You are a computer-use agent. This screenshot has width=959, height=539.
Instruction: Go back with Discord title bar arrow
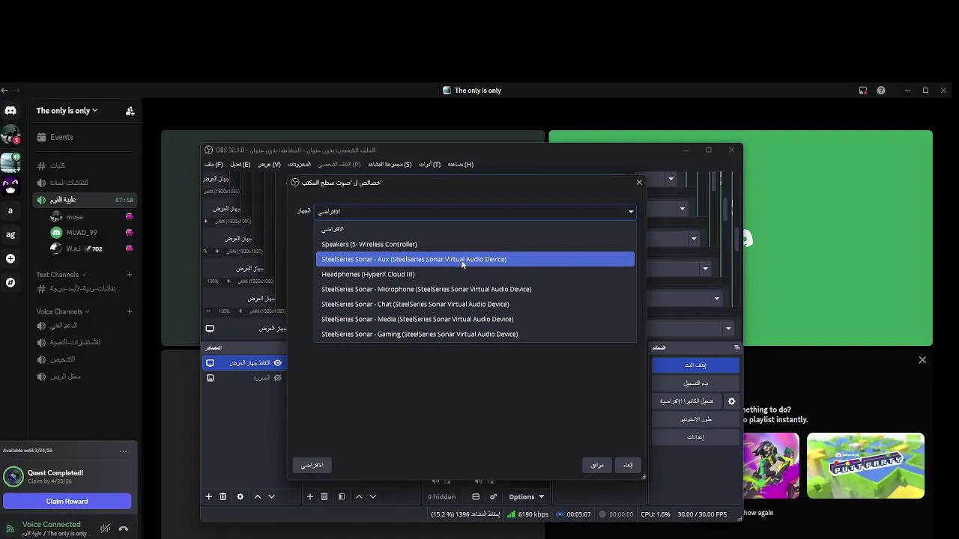point(4,91)
